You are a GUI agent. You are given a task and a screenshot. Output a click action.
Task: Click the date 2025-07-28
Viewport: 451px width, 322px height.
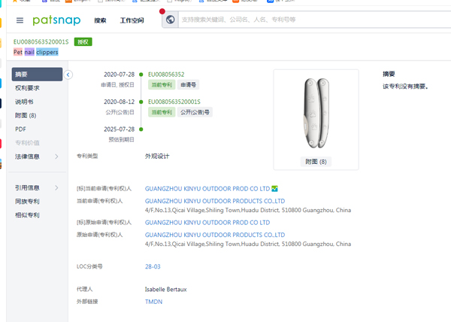pos(119,129)
